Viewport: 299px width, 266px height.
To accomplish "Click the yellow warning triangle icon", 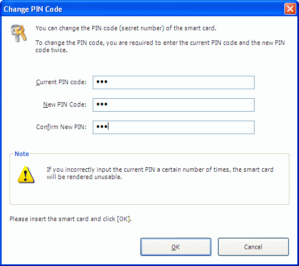I will click(x=26, y=175).
